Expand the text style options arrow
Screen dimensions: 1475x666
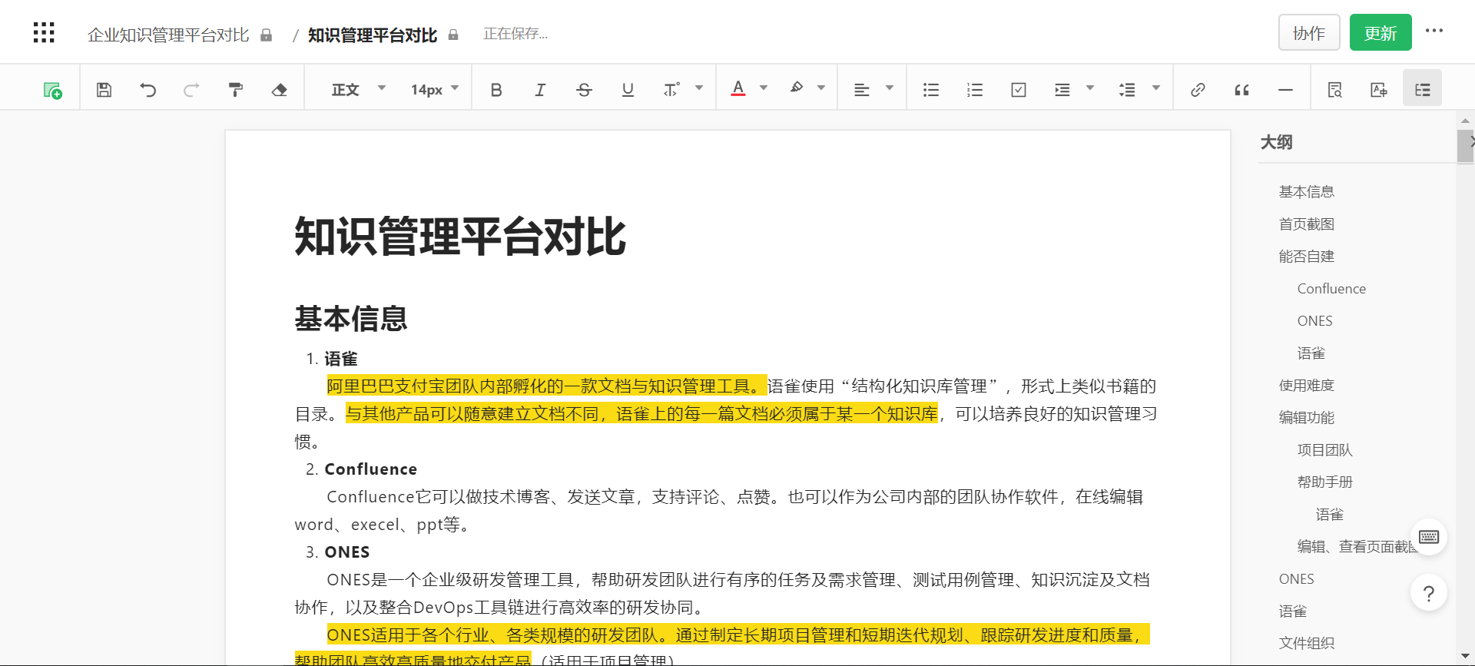[699, 88]
